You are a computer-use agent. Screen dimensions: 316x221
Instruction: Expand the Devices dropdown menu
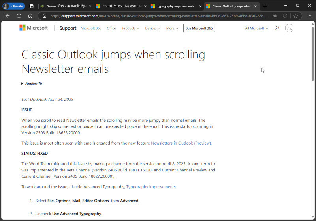tap(153, 28)
